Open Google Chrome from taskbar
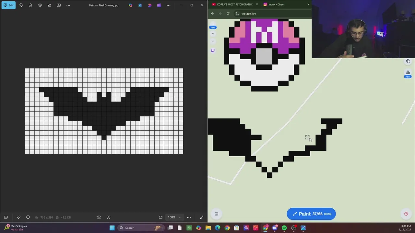The image size is (415, 233). pos(227,228)
